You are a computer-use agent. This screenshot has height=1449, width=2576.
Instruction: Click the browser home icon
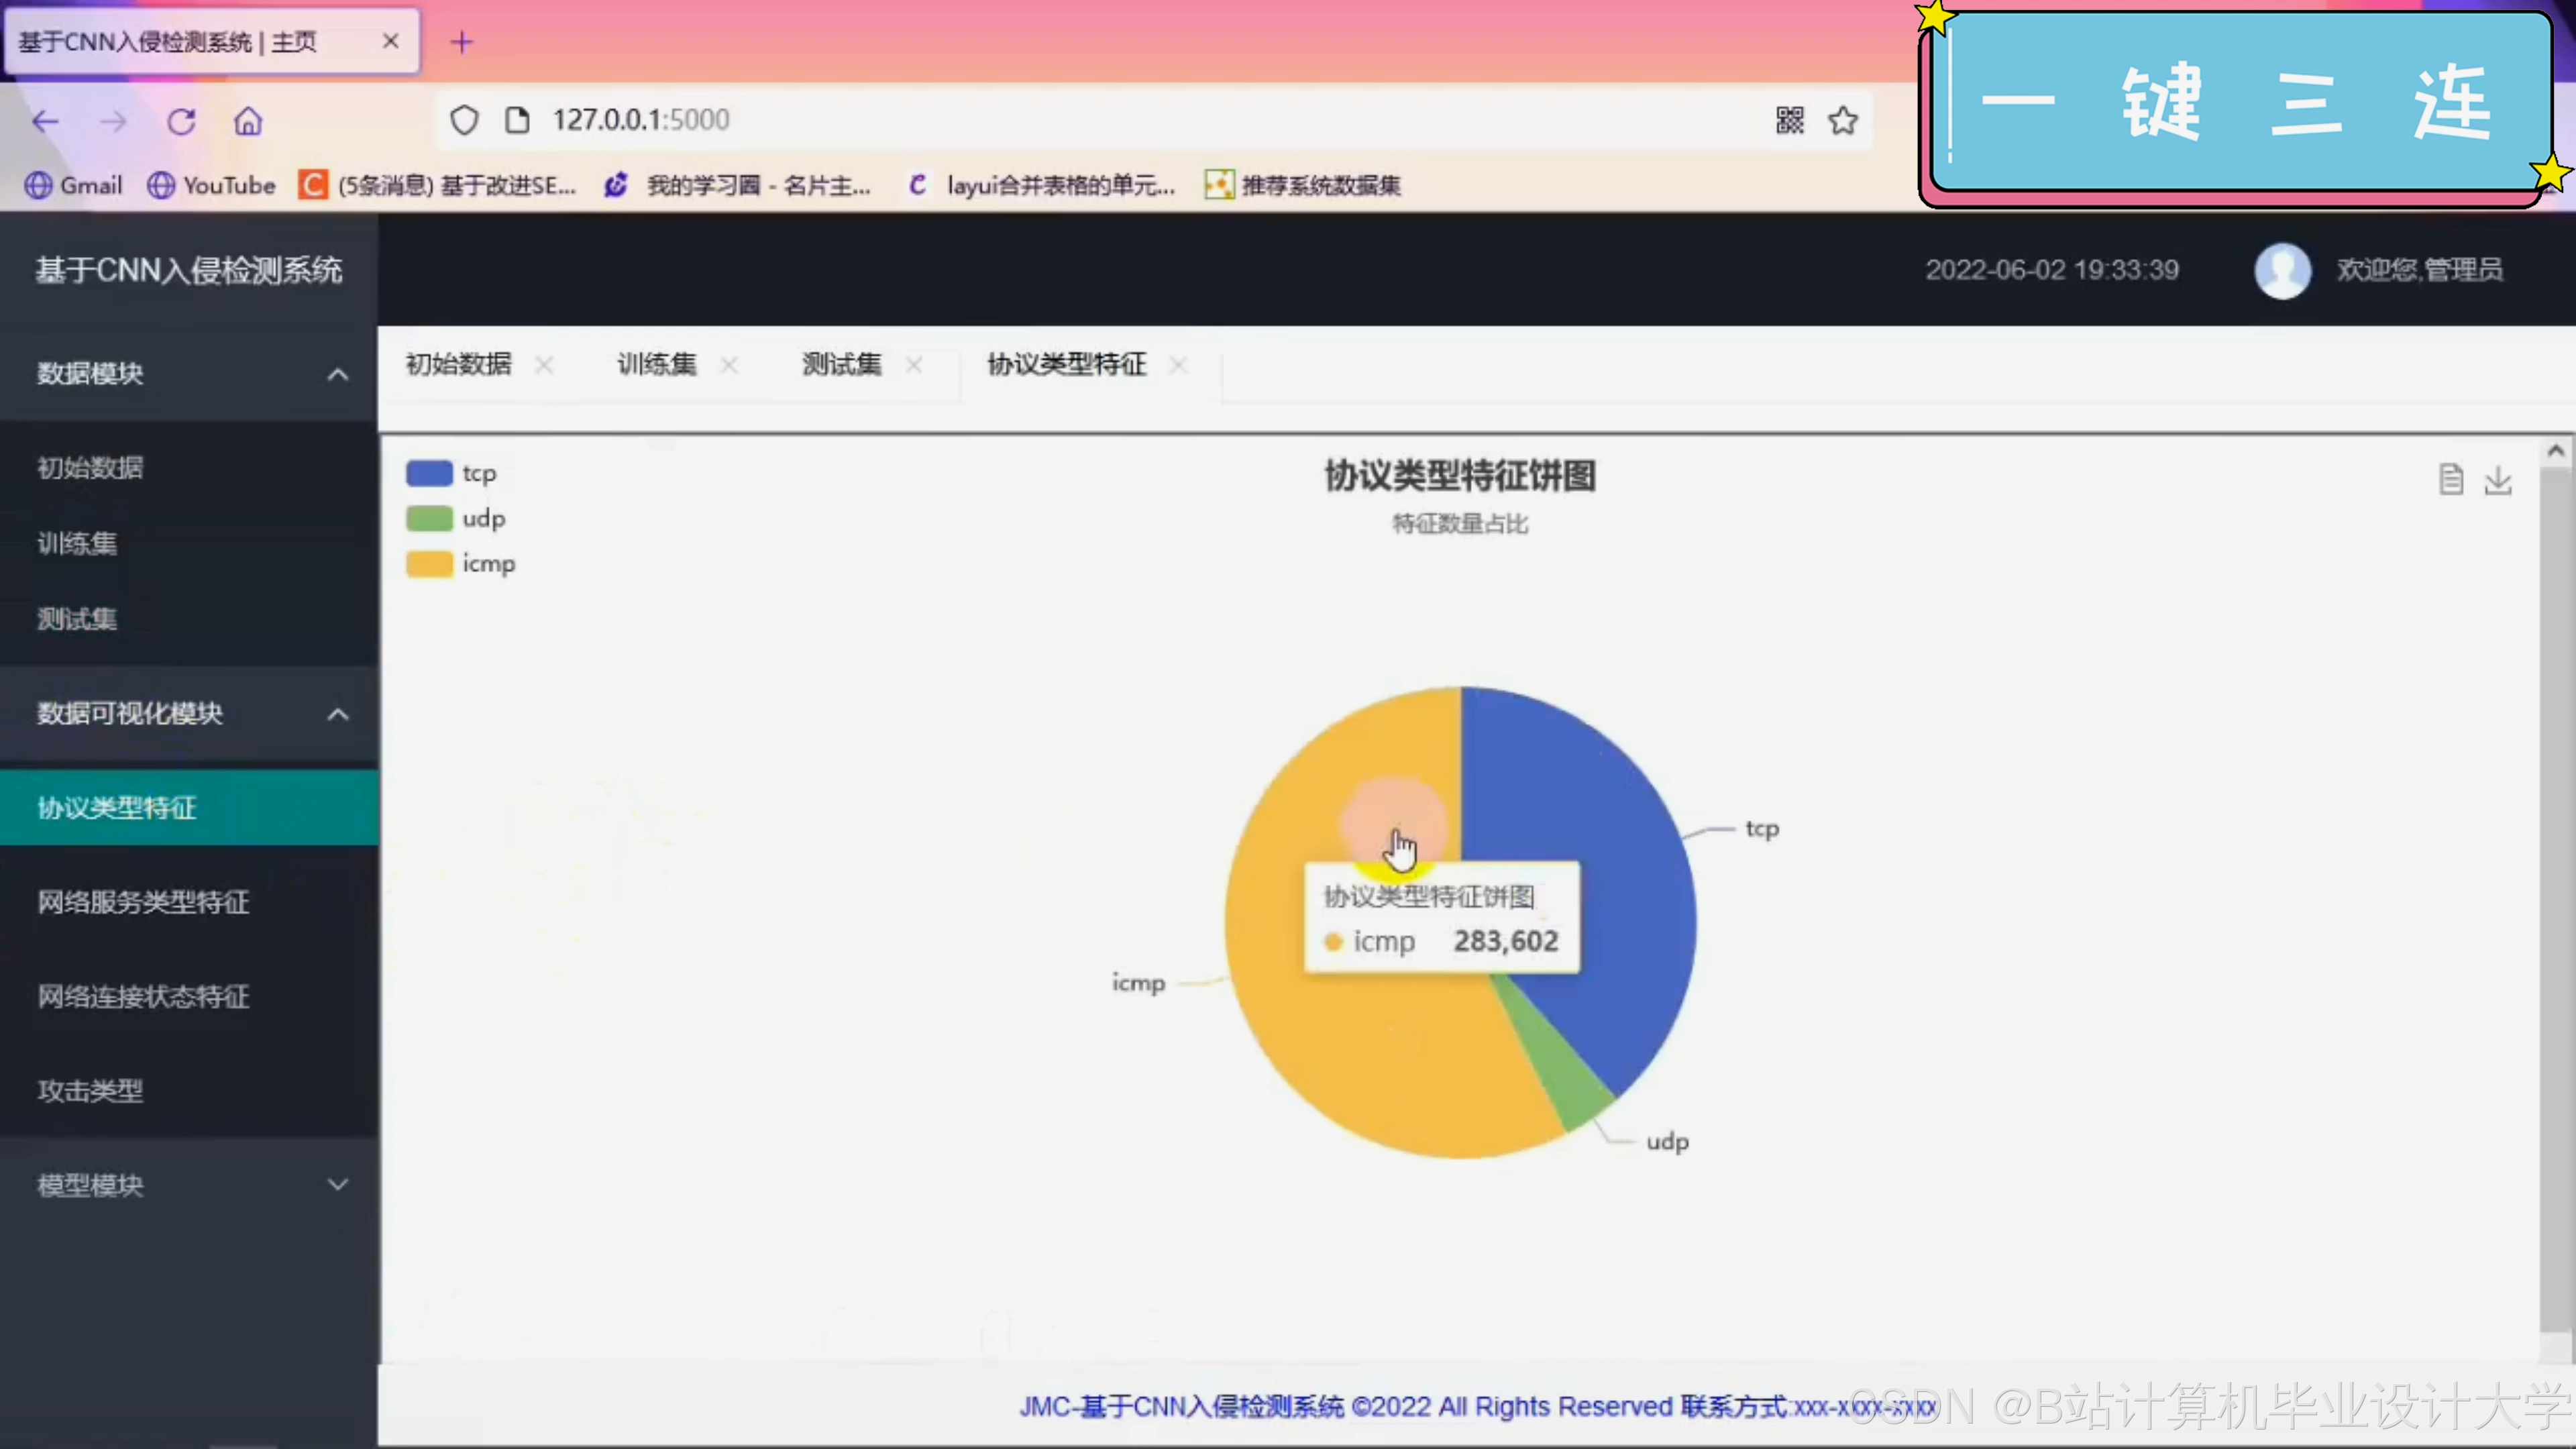248,122
